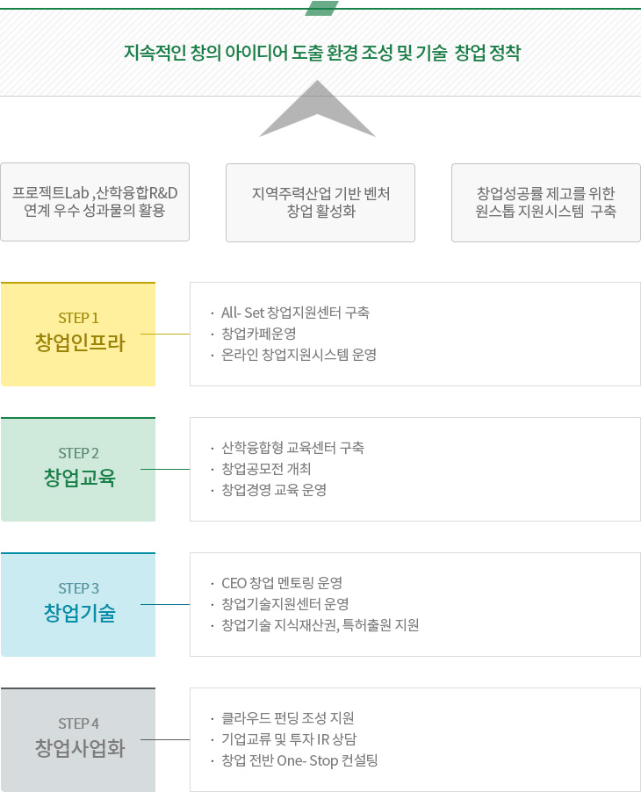The image size is (641, 792).
Task: Click CEO 창업 멘토링 운영 item
Action: 282,583
